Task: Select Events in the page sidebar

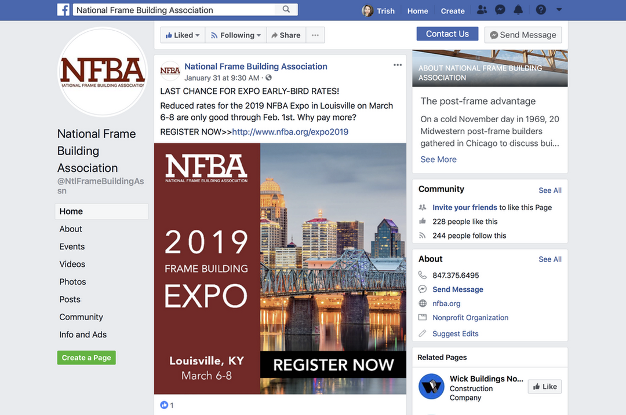Action: (72, 247)
